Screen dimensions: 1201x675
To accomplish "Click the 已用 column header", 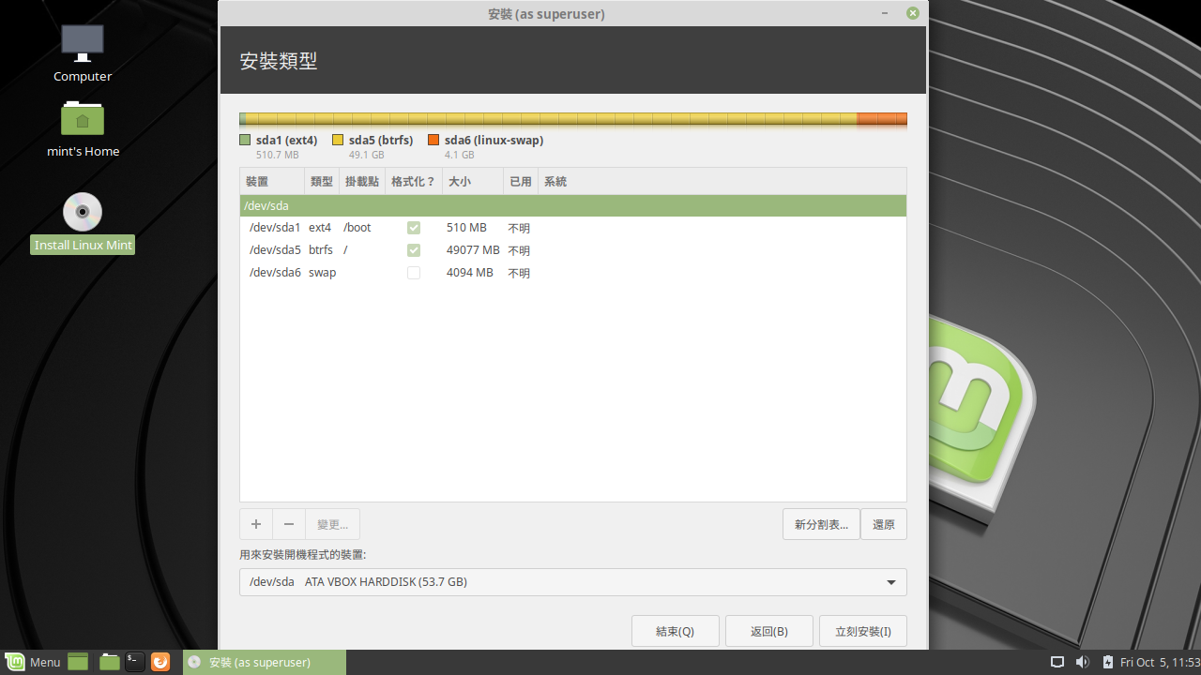I will 521,182.
